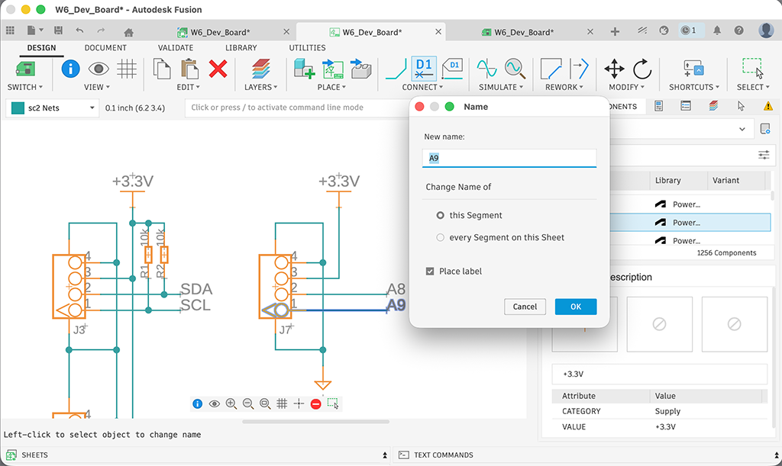This screenshot has width=782, height=466.
Task: Switch to the third W6_Dev_Board document tab
Action: (x=524, y=32)
